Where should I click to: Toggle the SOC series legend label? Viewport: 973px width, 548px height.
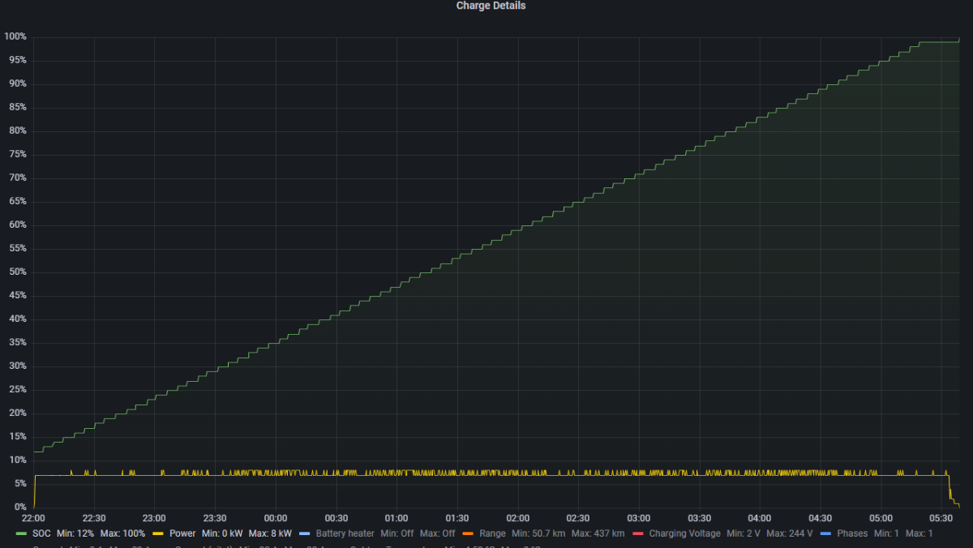coord(41,533)
